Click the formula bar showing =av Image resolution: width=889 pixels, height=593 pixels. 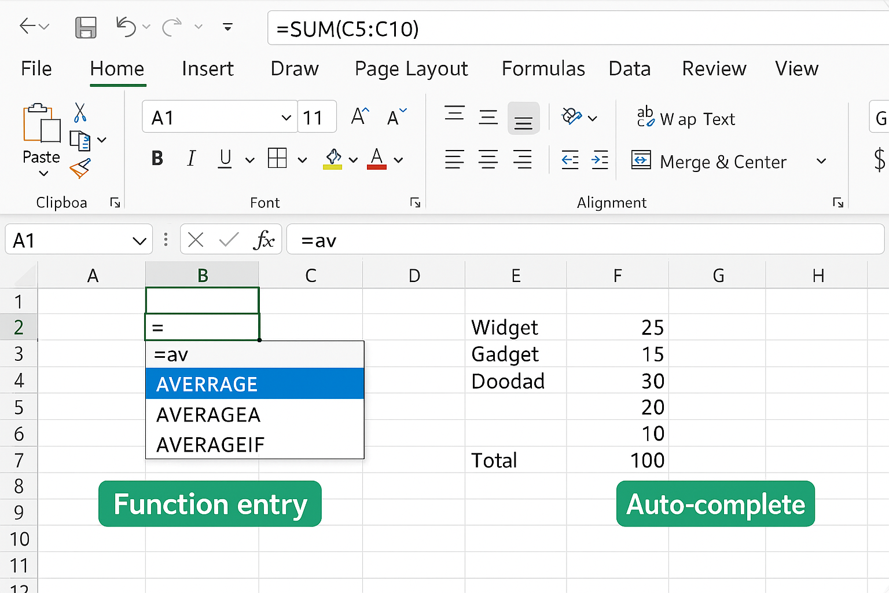pos(585,240)
